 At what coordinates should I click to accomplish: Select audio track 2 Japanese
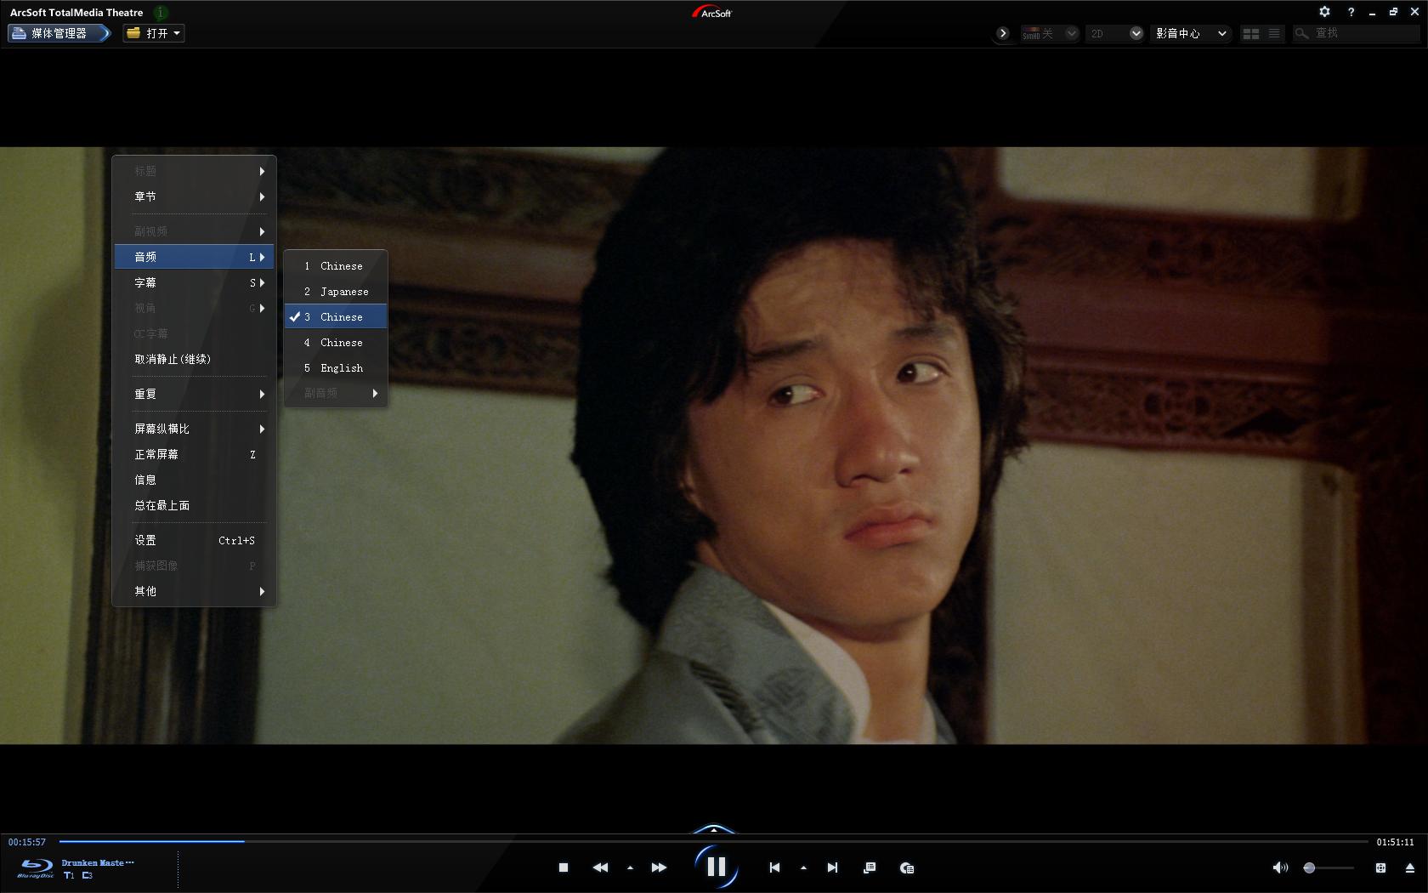coord(336,292)
